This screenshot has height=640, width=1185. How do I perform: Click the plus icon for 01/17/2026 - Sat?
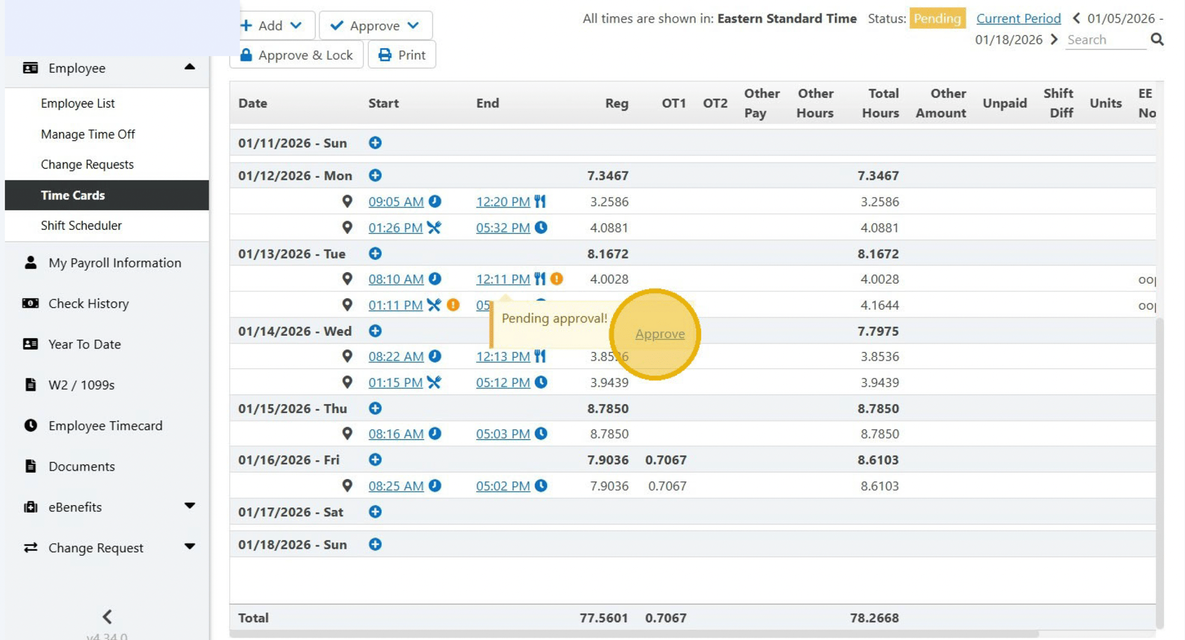(x=375, y=512)
